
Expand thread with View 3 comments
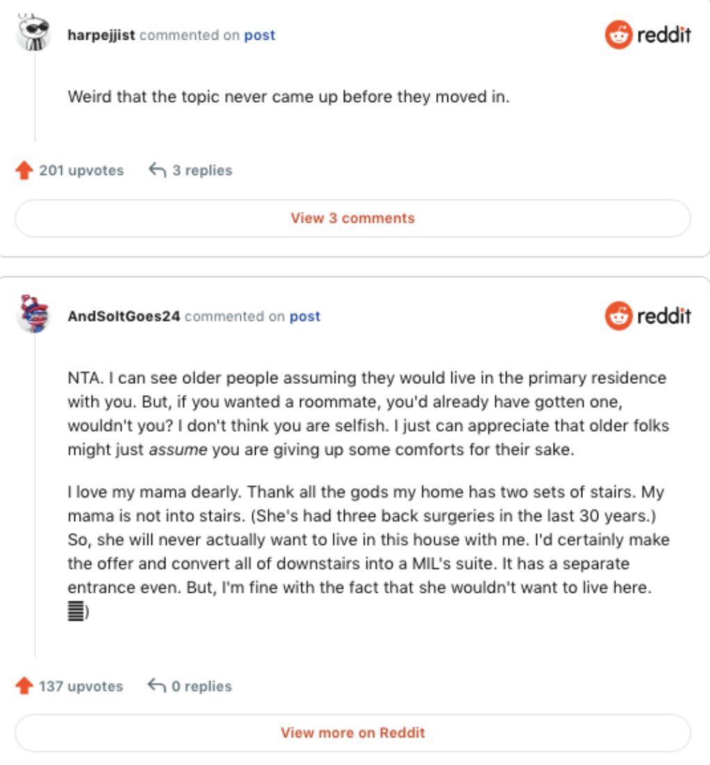(352, 219)
